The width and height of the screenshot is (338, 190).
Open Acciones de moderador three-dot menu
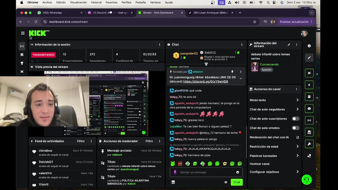tap(159, 141)
